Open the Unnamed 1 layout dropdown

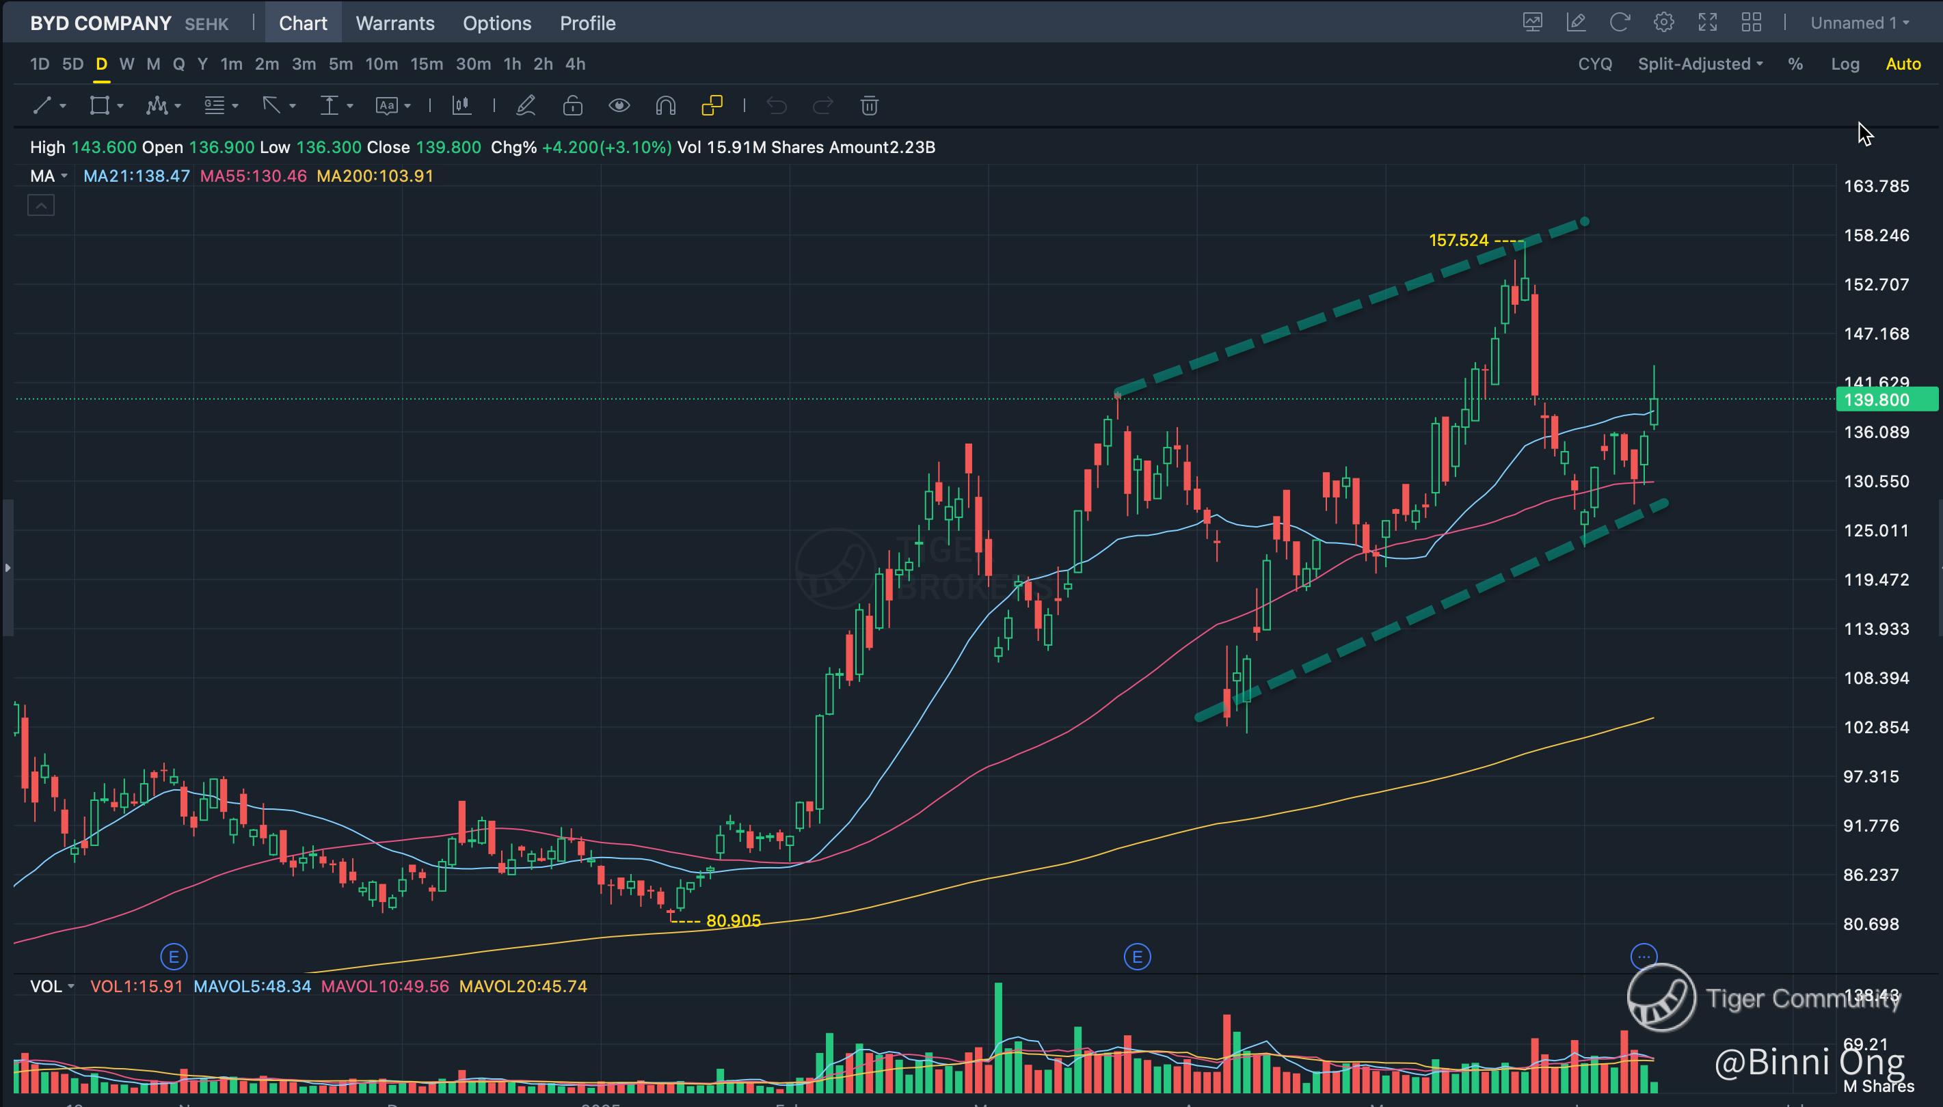1860,23
